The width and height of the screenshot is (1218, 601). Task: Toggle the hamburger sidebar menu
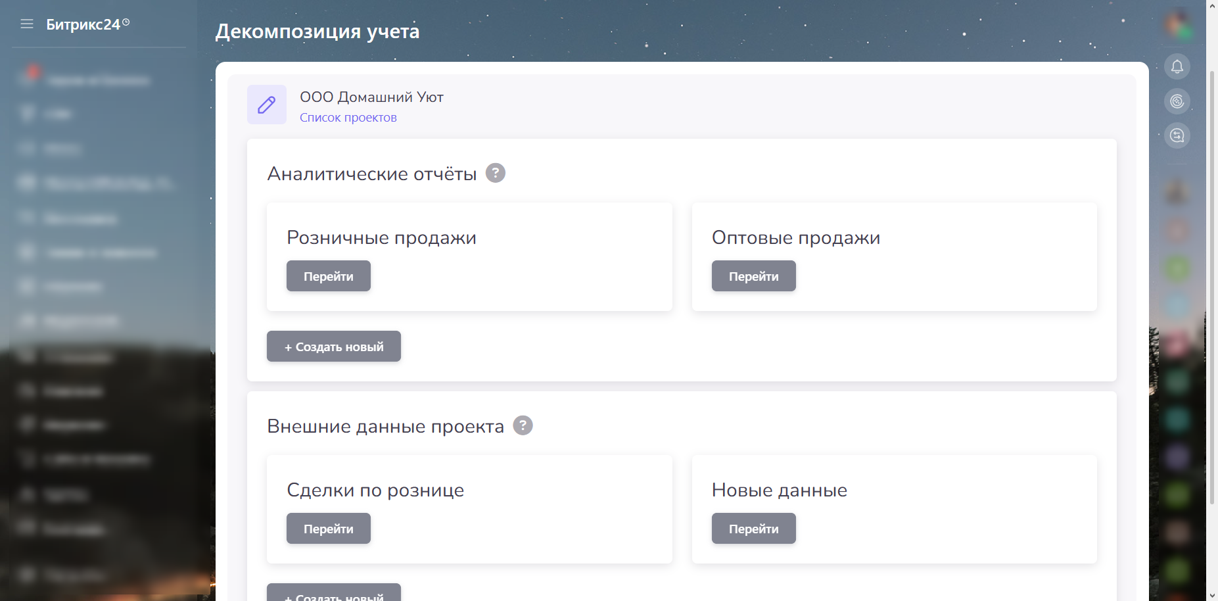[27, 24]
